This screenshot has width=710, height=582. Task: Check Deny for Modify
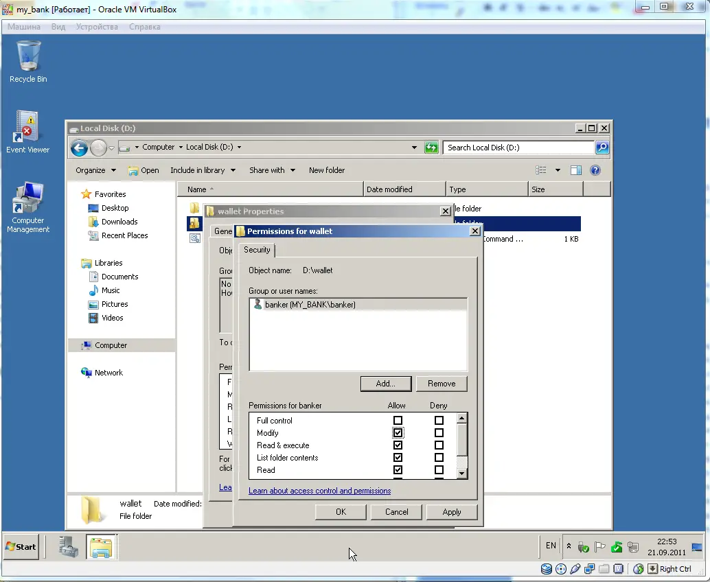click(439, 432)
